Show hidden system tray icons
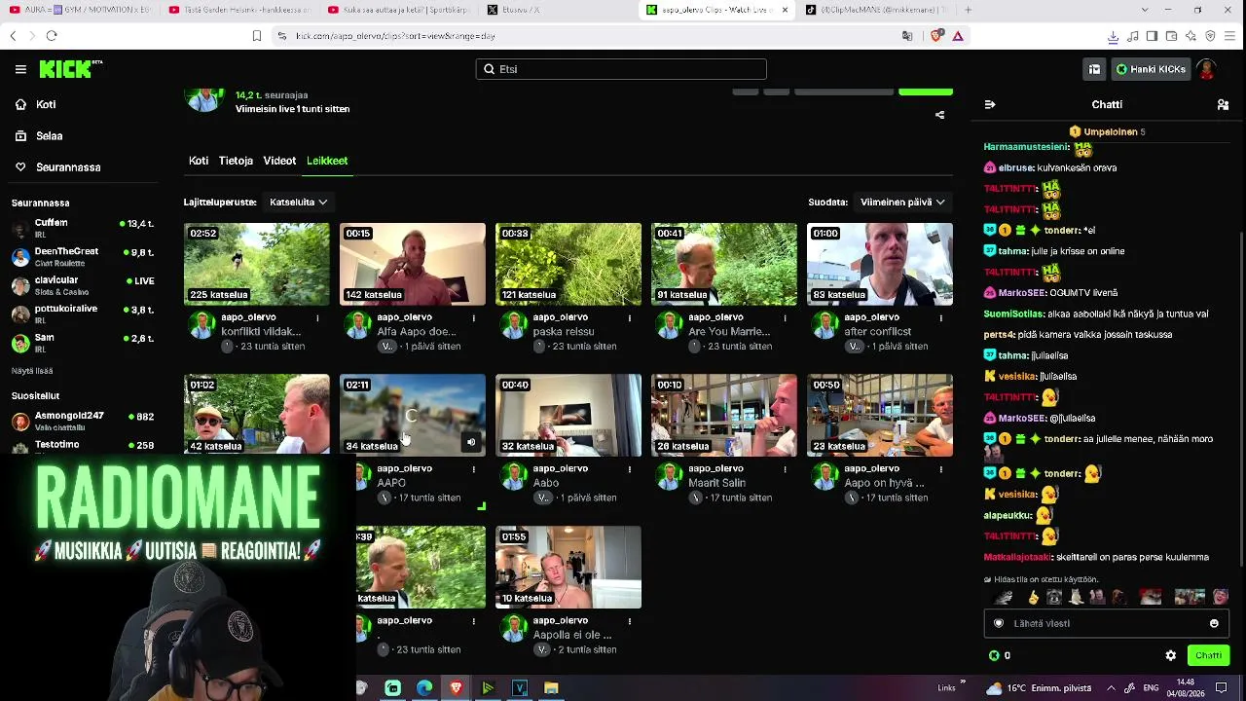This screenshot has height=701, width=1246. pos(1111,687)
